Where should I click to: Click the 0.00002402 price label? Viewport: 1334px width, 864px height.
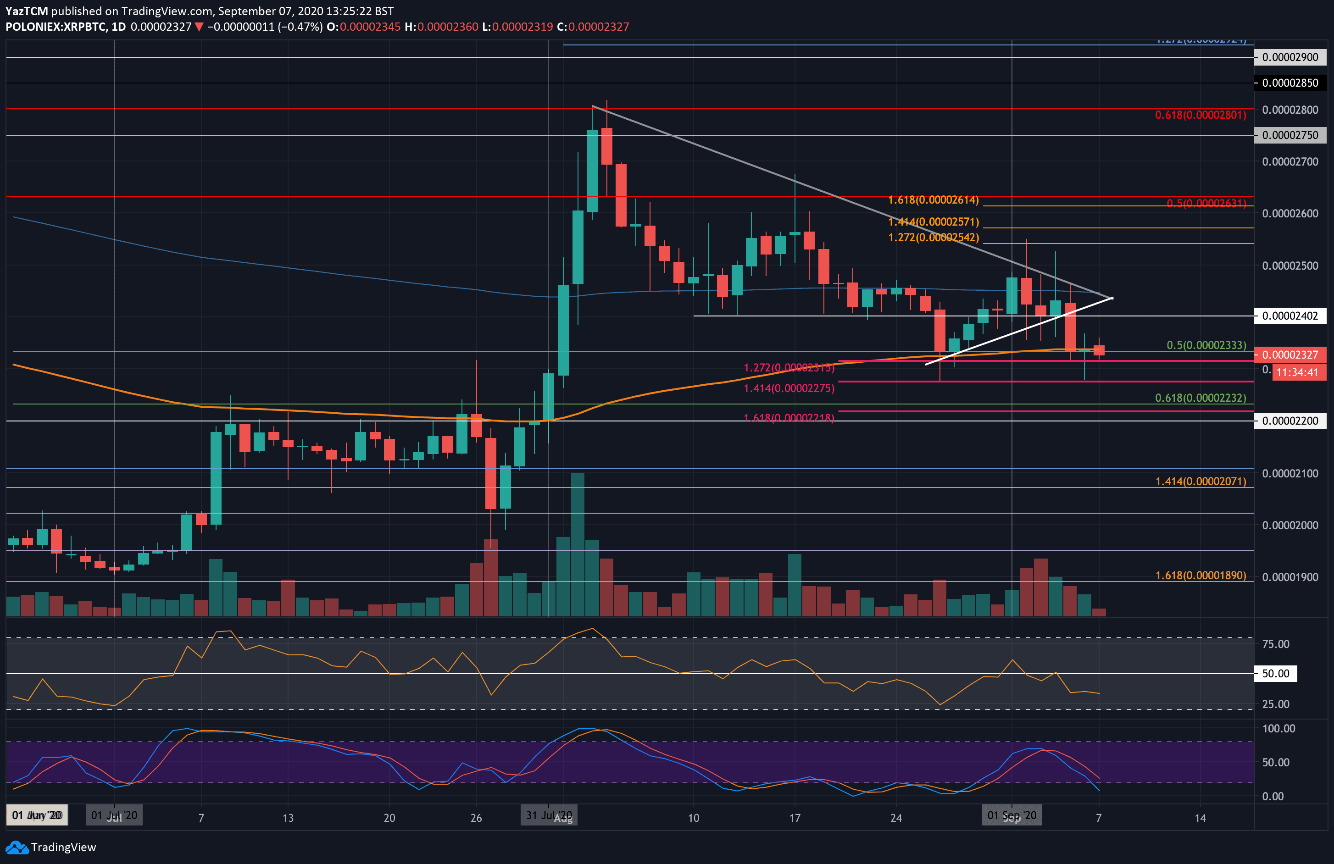click(x=1290, y=316)
